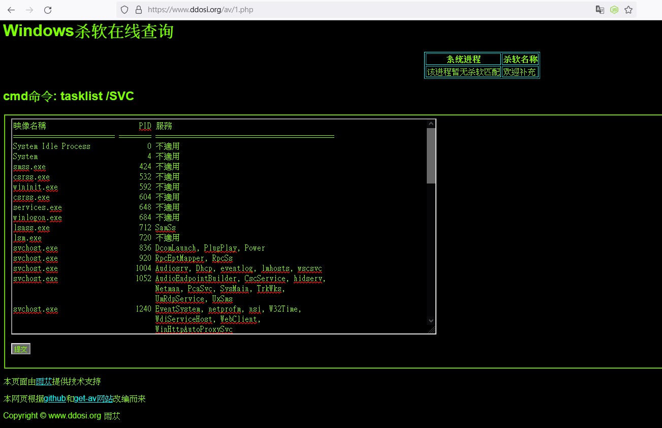This screenshot has width=662, height=428.
Task: Click the services.exe process entry
Action: (38, 207)
